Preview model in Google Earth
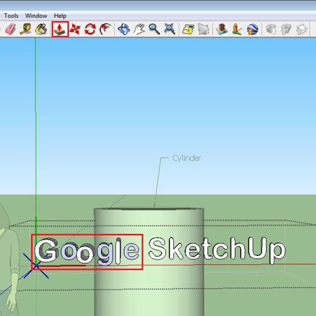This screenshot has height=316, width=316. point(252,29)
